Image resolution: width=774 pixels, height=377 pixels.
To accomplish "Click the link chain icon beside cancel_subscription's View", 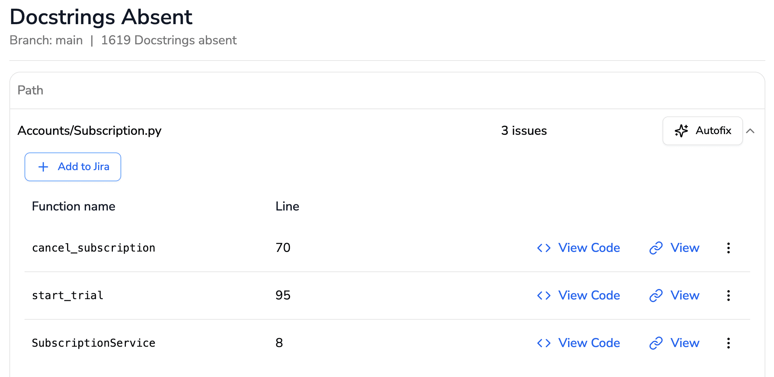I will (656, 248).
